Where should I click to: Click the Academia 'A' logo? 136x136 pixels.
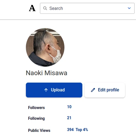click(x=32, y=8)
